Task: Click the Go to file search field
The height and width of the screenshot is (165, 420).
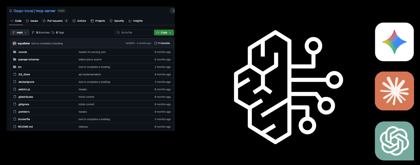Action: pos(134,33)
